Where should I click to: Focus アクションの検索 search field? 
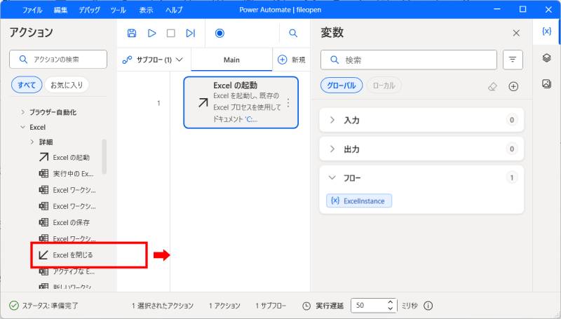tap(58, 60)
